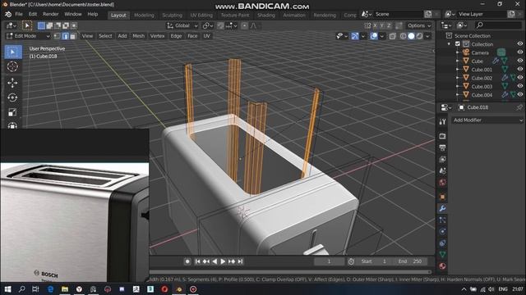Click the current frame number field

[x=329, y=261]
